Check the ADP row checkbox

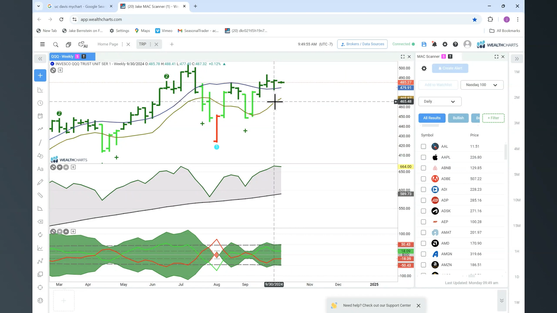coord(423,200)
